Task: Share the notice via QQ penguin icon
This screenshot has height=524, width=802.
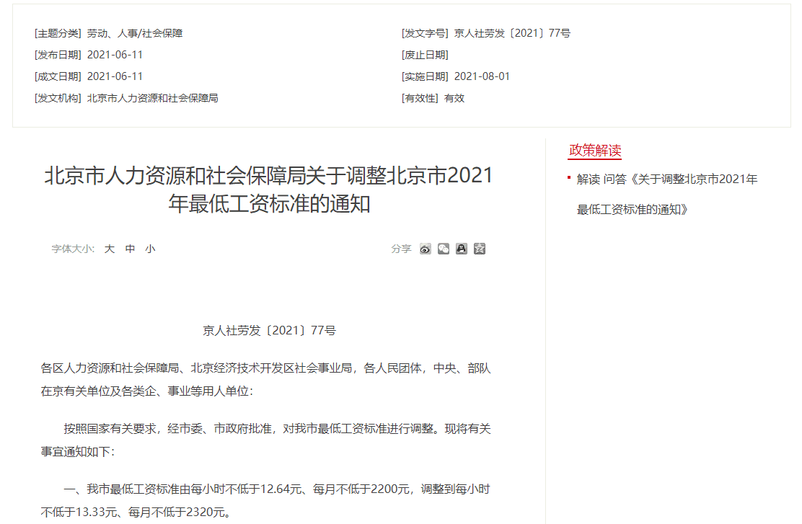Action: coord(462,249)
